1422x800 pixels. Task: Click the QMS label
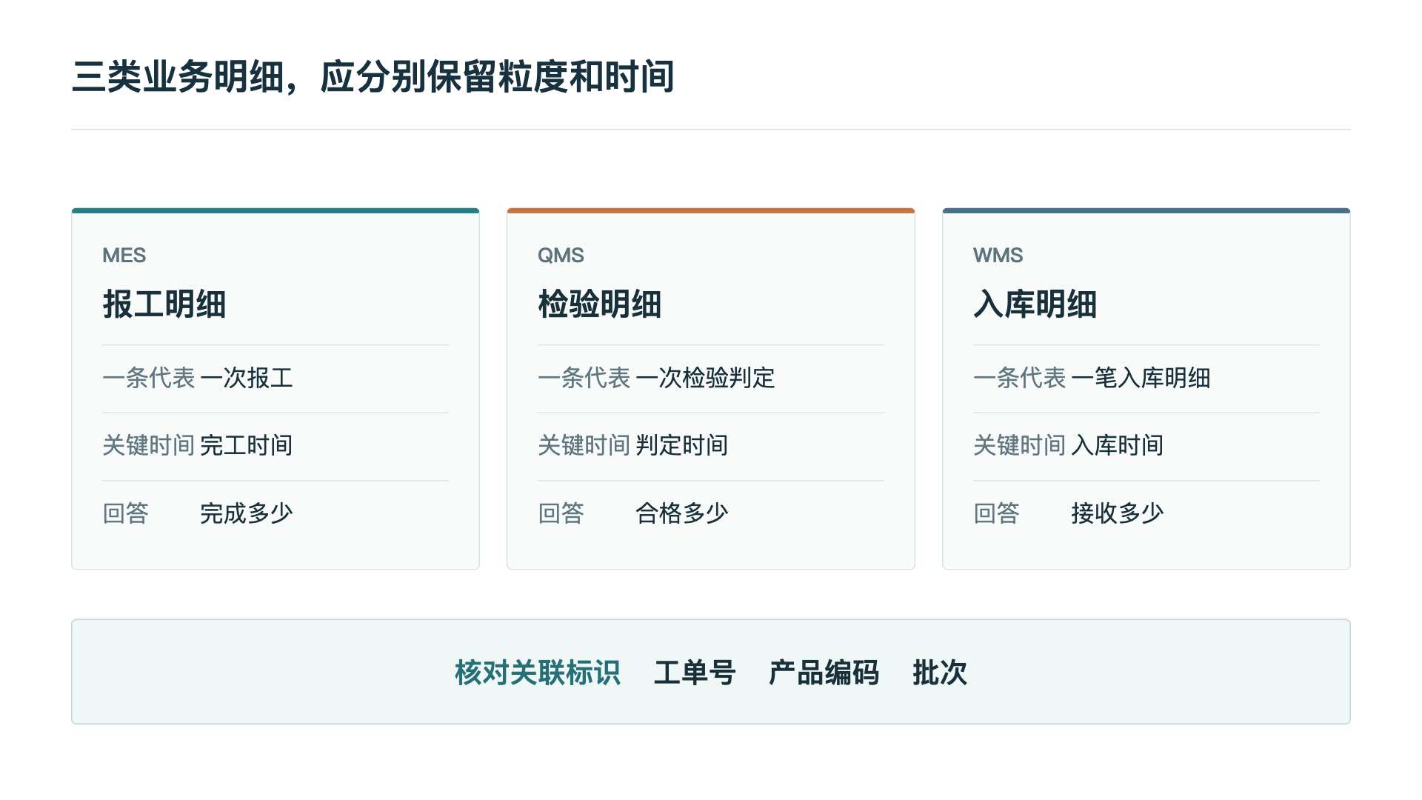[x=561, y=256]
